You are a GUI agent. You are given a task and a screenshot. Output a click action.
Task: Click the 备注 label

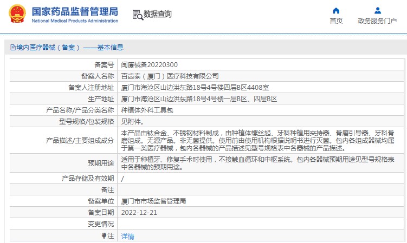point(107,190)
